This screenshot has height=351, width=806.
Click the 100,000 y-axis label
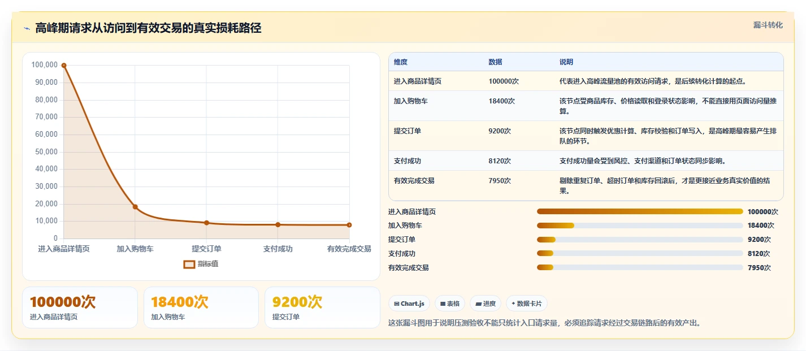click(45, 65)
